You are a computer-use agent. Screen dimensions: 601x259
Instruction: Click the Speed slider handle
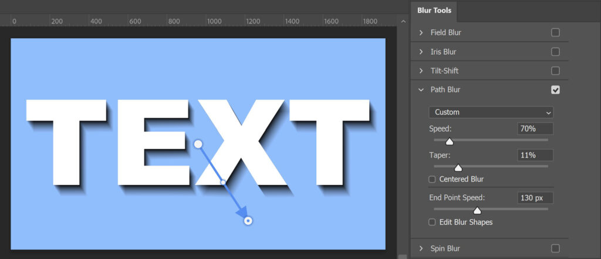[x=450, y=142]
